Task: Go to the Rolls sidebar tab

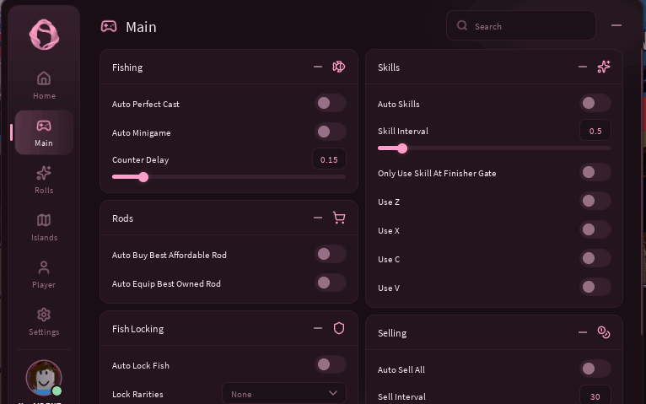Action: 44,180
